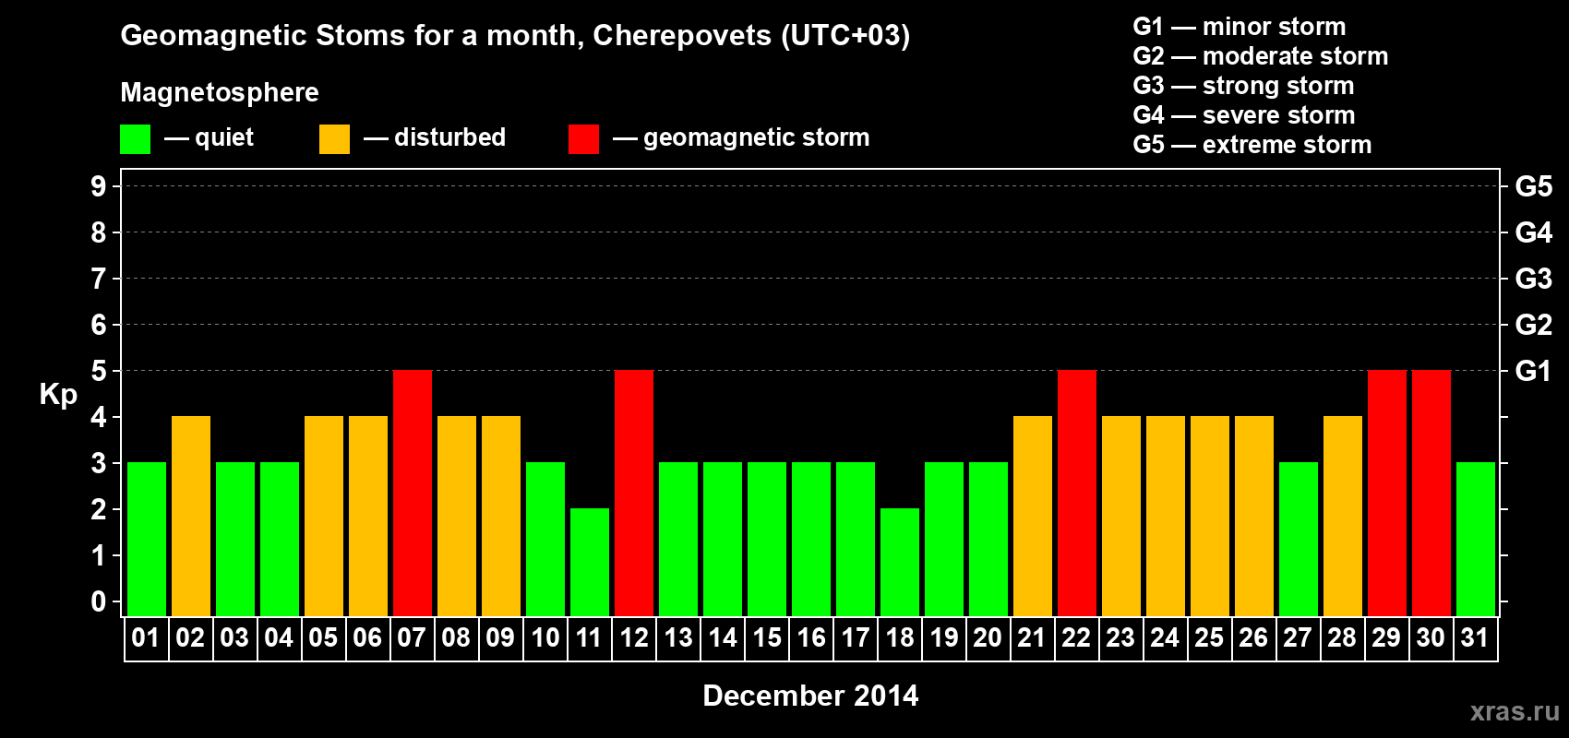
Task: Click 'G3 — strong storm' legend entry
Action: (x=1243, y=86)
